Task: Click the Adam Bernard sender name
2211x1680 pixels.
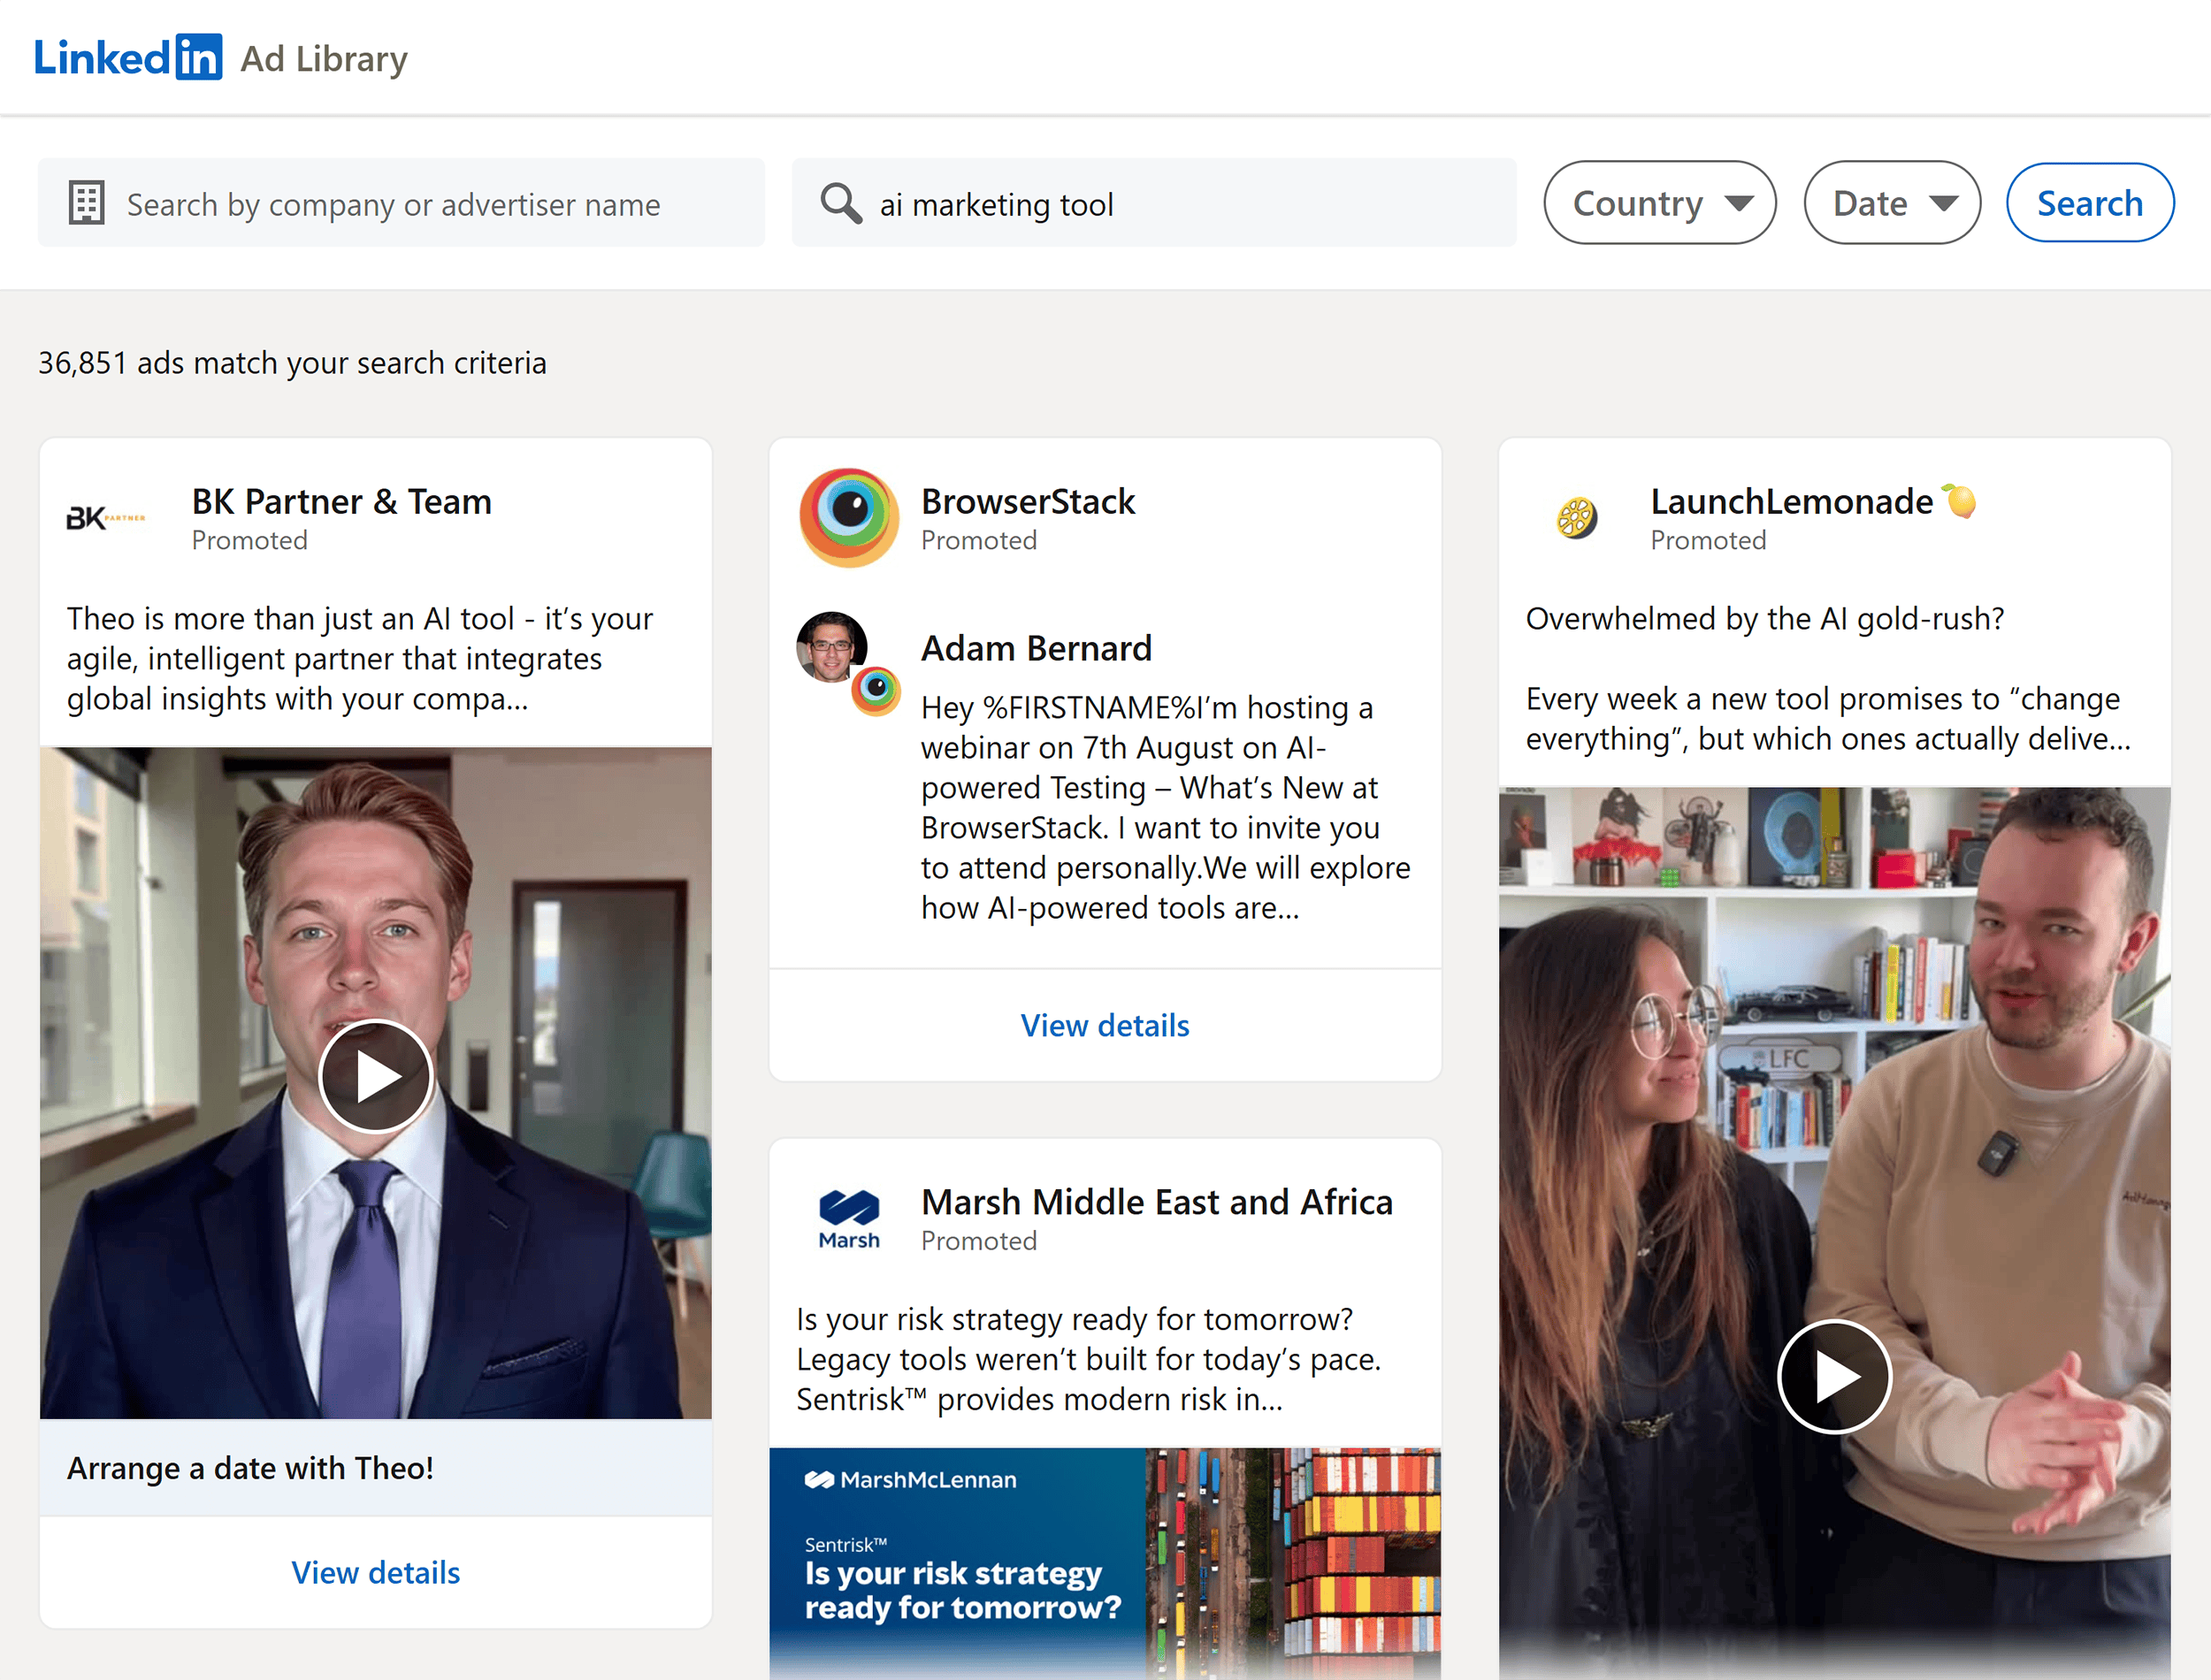Action: pos(1036,648)
